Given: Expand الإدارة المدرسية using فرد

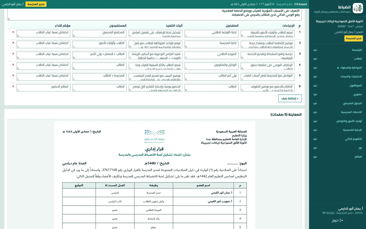Looking at the screenshot, I should point(315,130).
